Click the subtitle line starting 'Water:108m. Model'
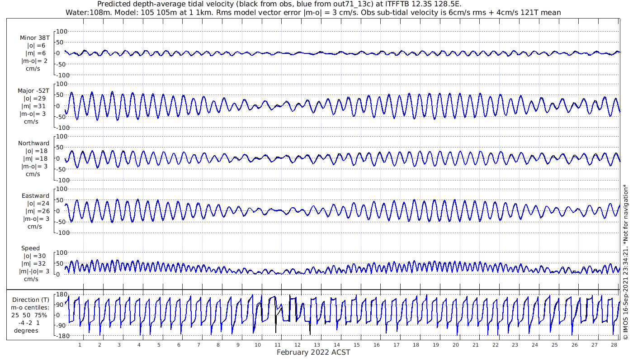 point(314,13)
